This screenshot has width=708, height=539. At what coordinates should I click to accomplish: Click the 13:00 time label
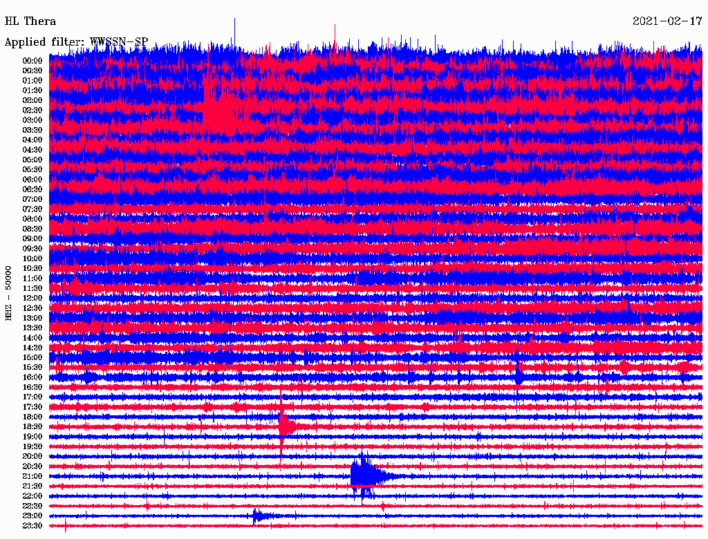point(32,318)
